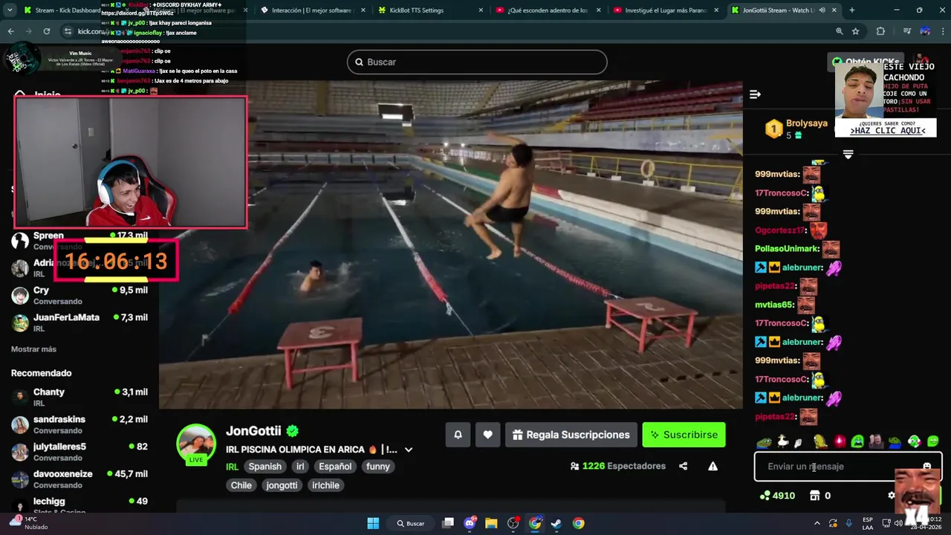Click the browser back arrow

10,31
